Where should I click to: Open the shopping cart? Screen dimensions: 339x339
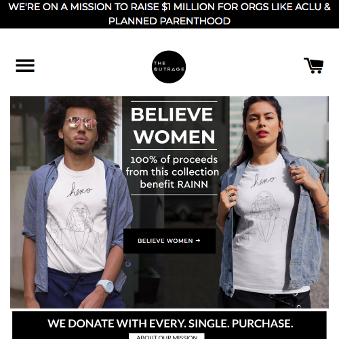pyautogui.click(x=314, y=66)
